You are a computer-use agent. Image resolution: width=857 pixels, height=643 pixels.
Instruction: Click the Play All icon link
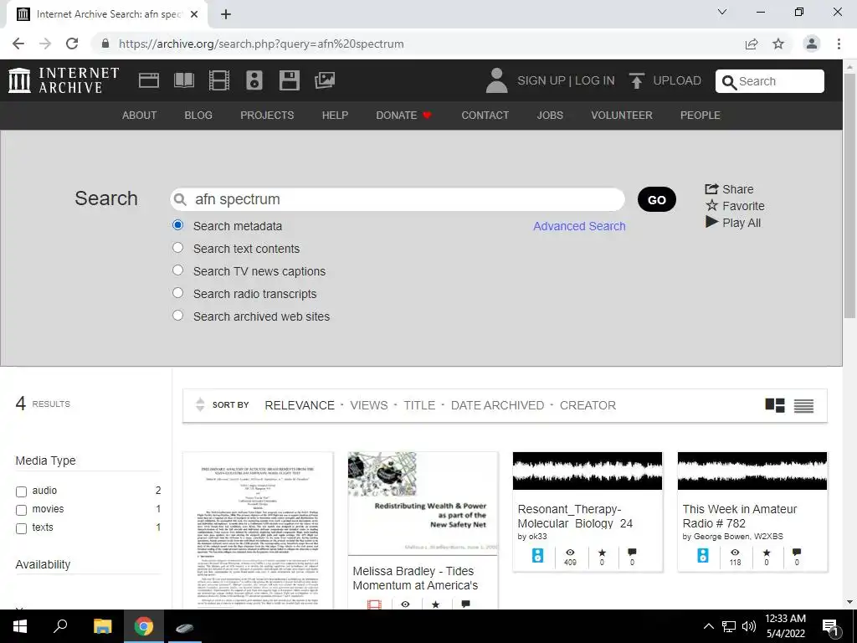[x=733, y=223]
